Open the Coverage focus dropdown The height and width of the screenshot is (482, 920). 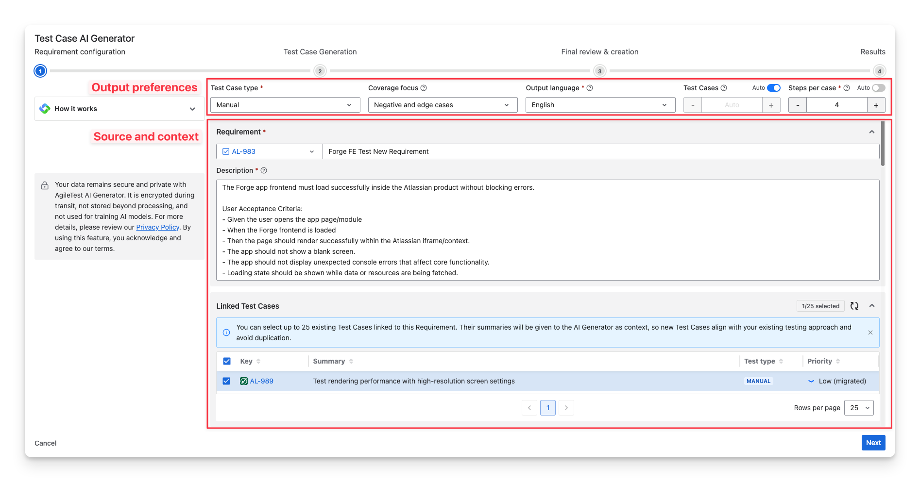(443, 105)
